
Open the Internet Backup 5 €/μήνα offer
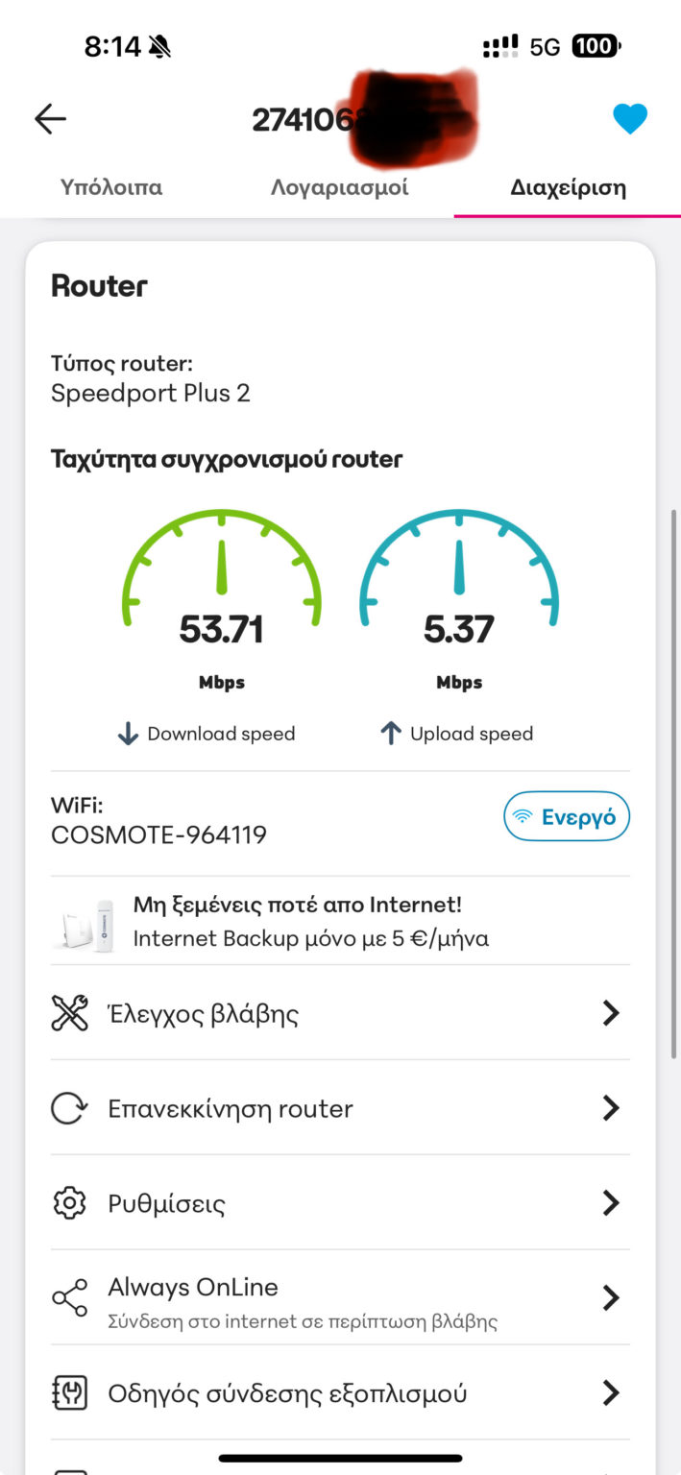click(x=311, y=922)
